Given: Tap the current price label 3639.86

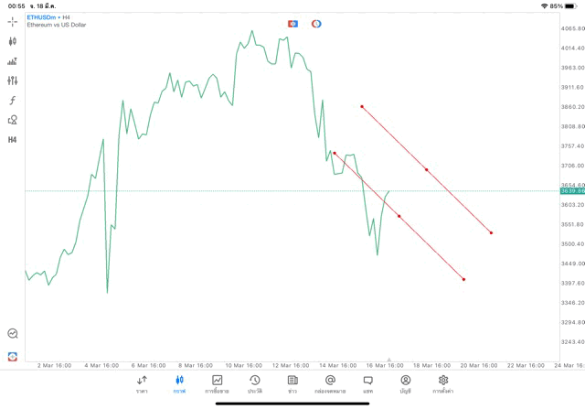Looking at the screenshot, I should [x=571, y=191].
